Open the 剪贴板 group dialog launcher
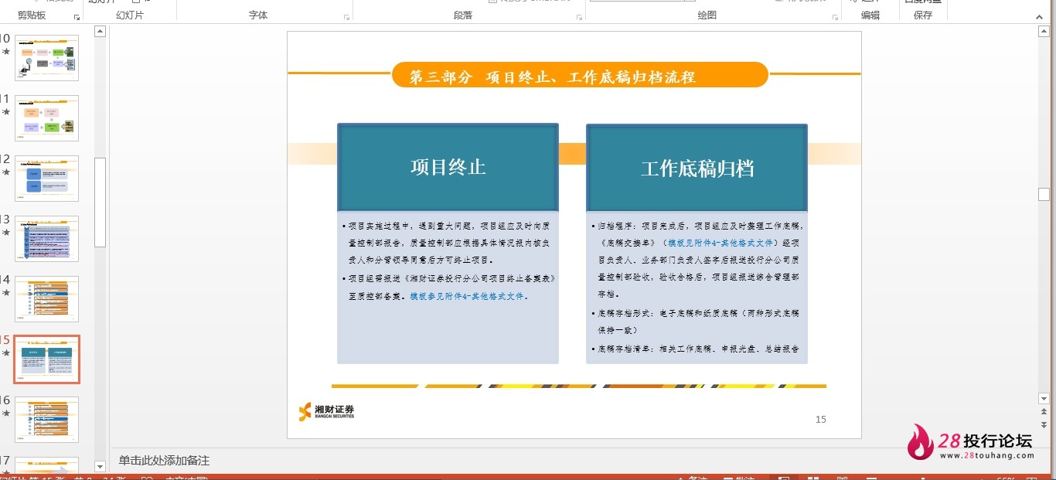 (x=77, y=17)
